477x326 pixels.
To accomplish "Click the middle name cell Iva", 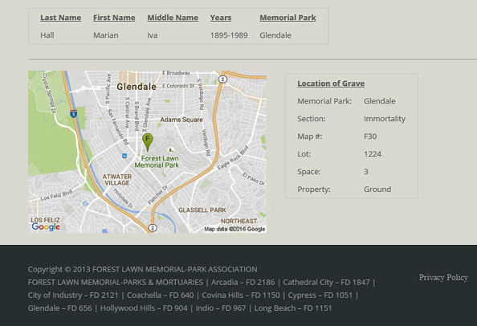I will [x=153, y=35].
